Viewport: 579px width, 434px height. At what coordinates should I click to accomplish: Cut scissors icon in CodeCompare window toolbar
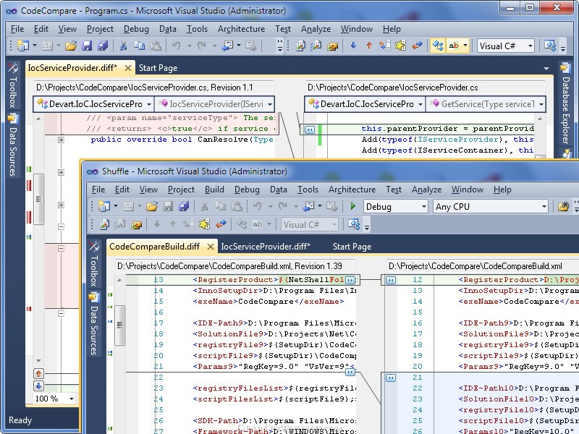tap(123, 46)
